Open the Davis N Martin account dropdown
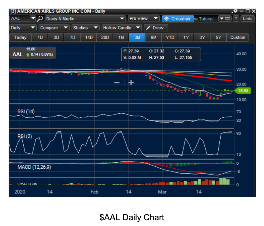This screenshot has height=226, width=264. click(x=85, y=19)
